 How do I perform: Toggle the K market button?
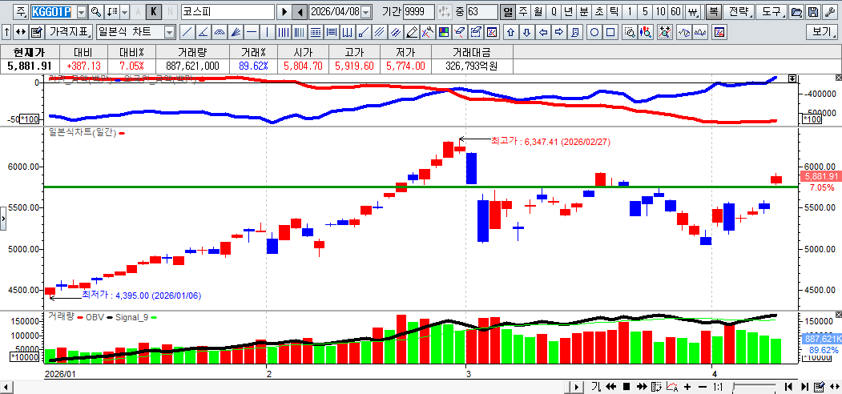click(154, 12)
